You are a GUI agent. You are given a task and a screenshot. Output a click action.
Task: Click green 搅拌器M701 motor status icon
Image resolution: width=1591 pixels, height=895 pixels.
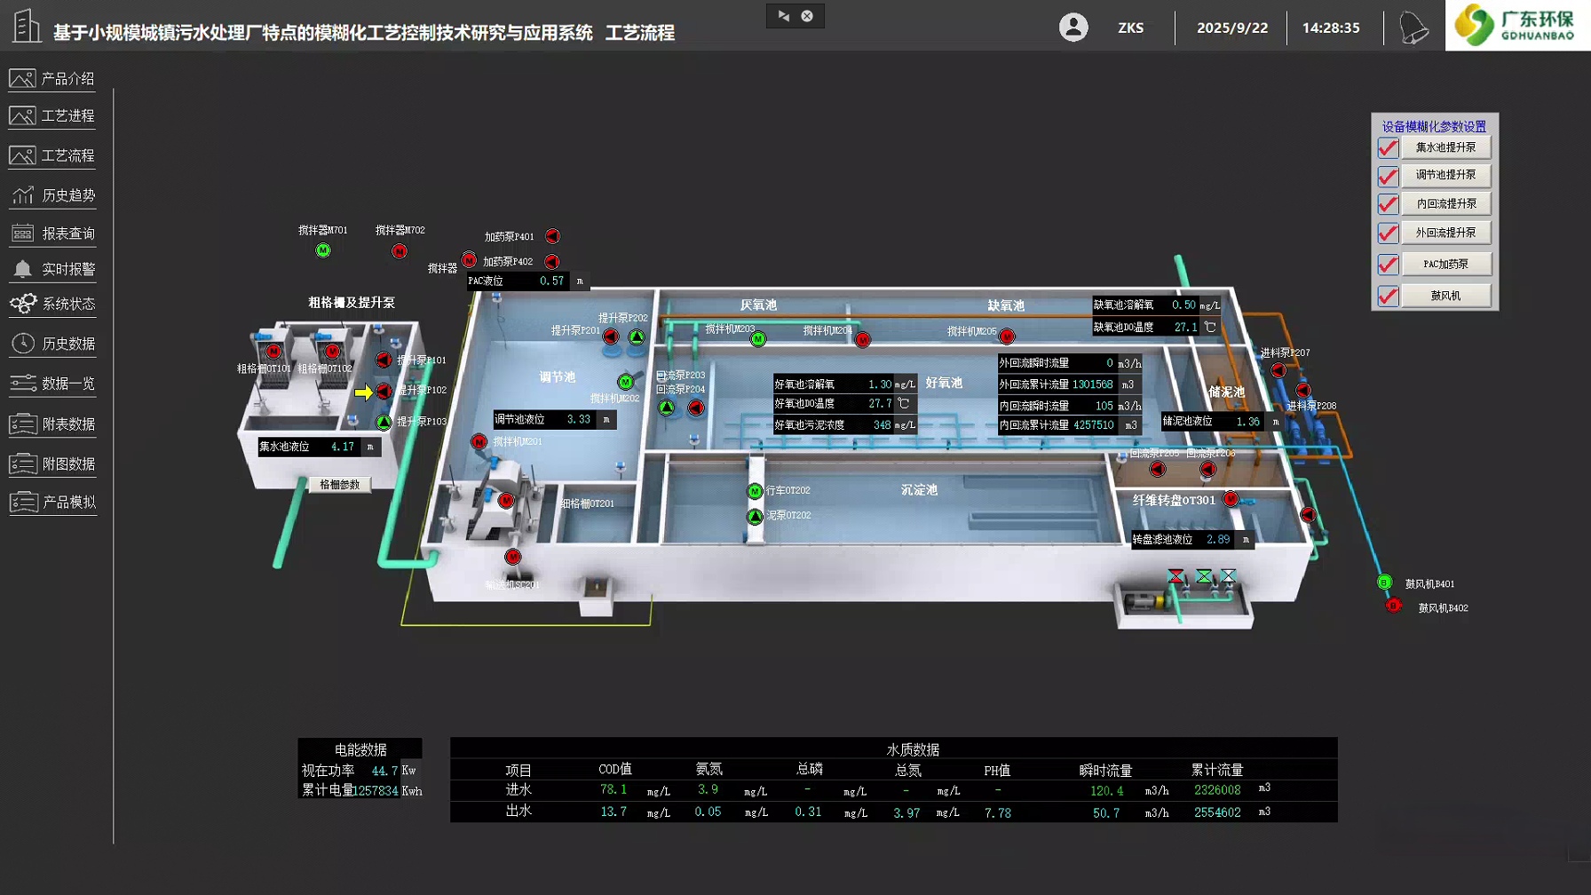click(323, 250)
